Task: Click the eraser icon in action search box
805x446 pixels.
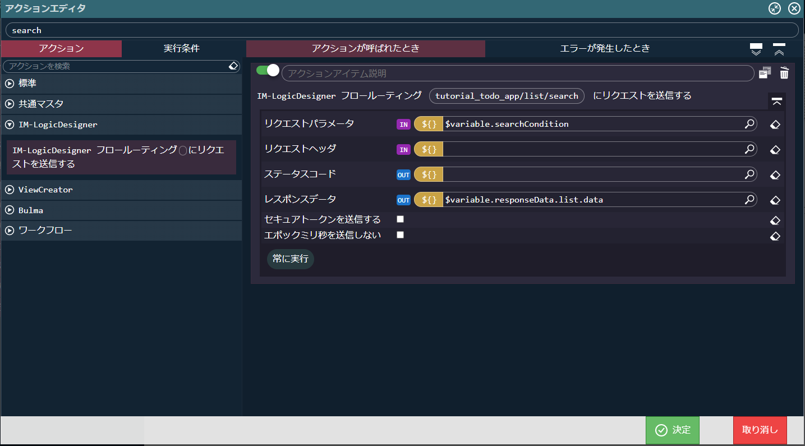Action: coord(234,66)
